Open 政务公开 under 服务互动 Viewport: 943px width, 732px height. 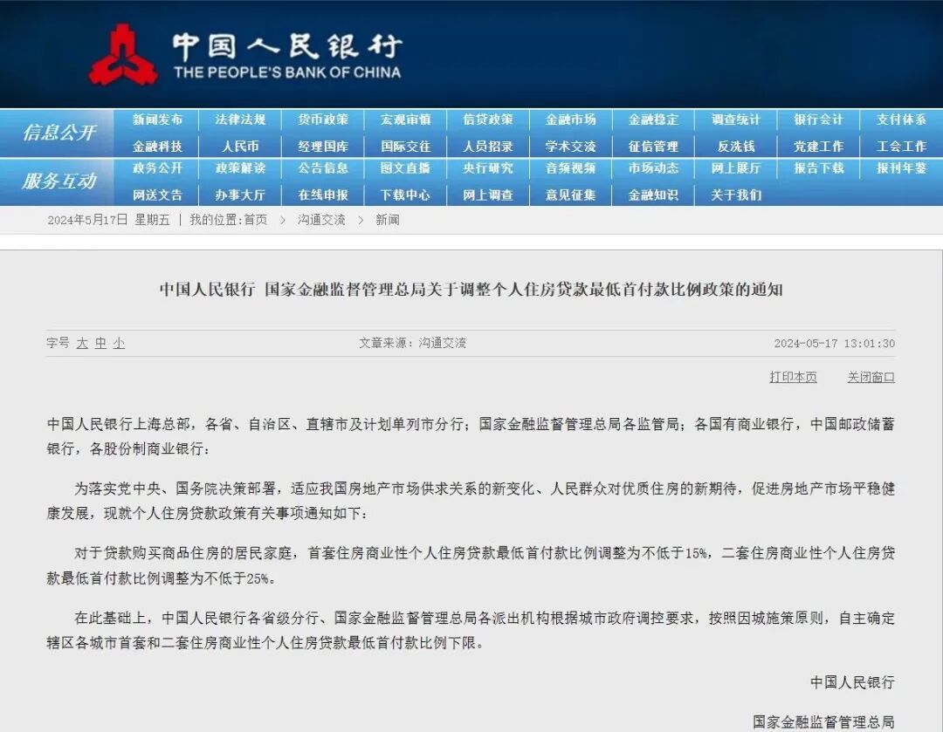pyautogui.click(x=157, y=168)
